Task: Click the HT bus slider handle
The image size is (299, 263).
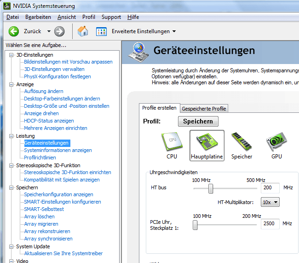Action: click(x=211, y=188)
